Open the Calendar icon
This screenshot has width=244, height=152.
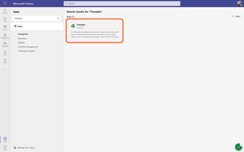[5, 44]
